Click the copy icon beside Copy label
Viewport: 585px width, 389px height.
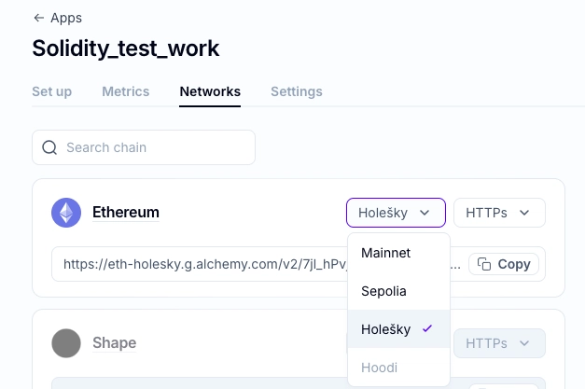click(x=484, y=264)
